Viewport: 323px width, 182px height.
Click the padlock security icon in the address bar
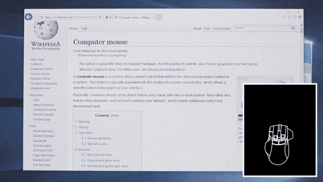coord(107,17)
